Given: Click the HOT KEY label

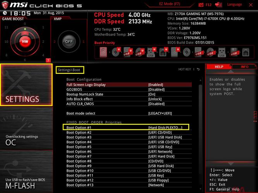Looking at the screenshot, I should [x=185, y=69].
